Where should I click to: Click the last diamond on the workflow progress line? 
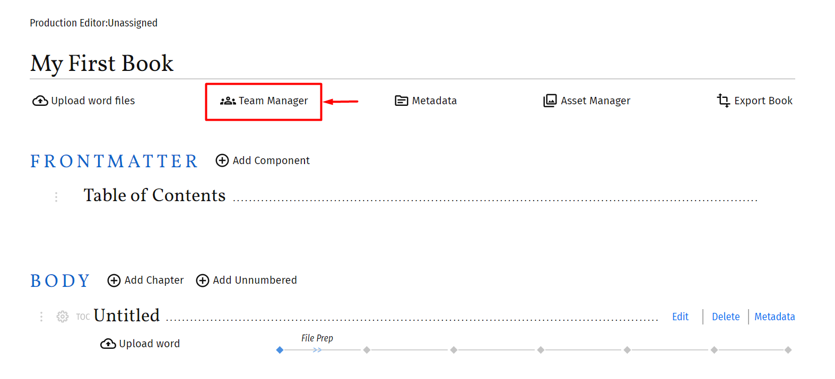[x=788, y=350]
